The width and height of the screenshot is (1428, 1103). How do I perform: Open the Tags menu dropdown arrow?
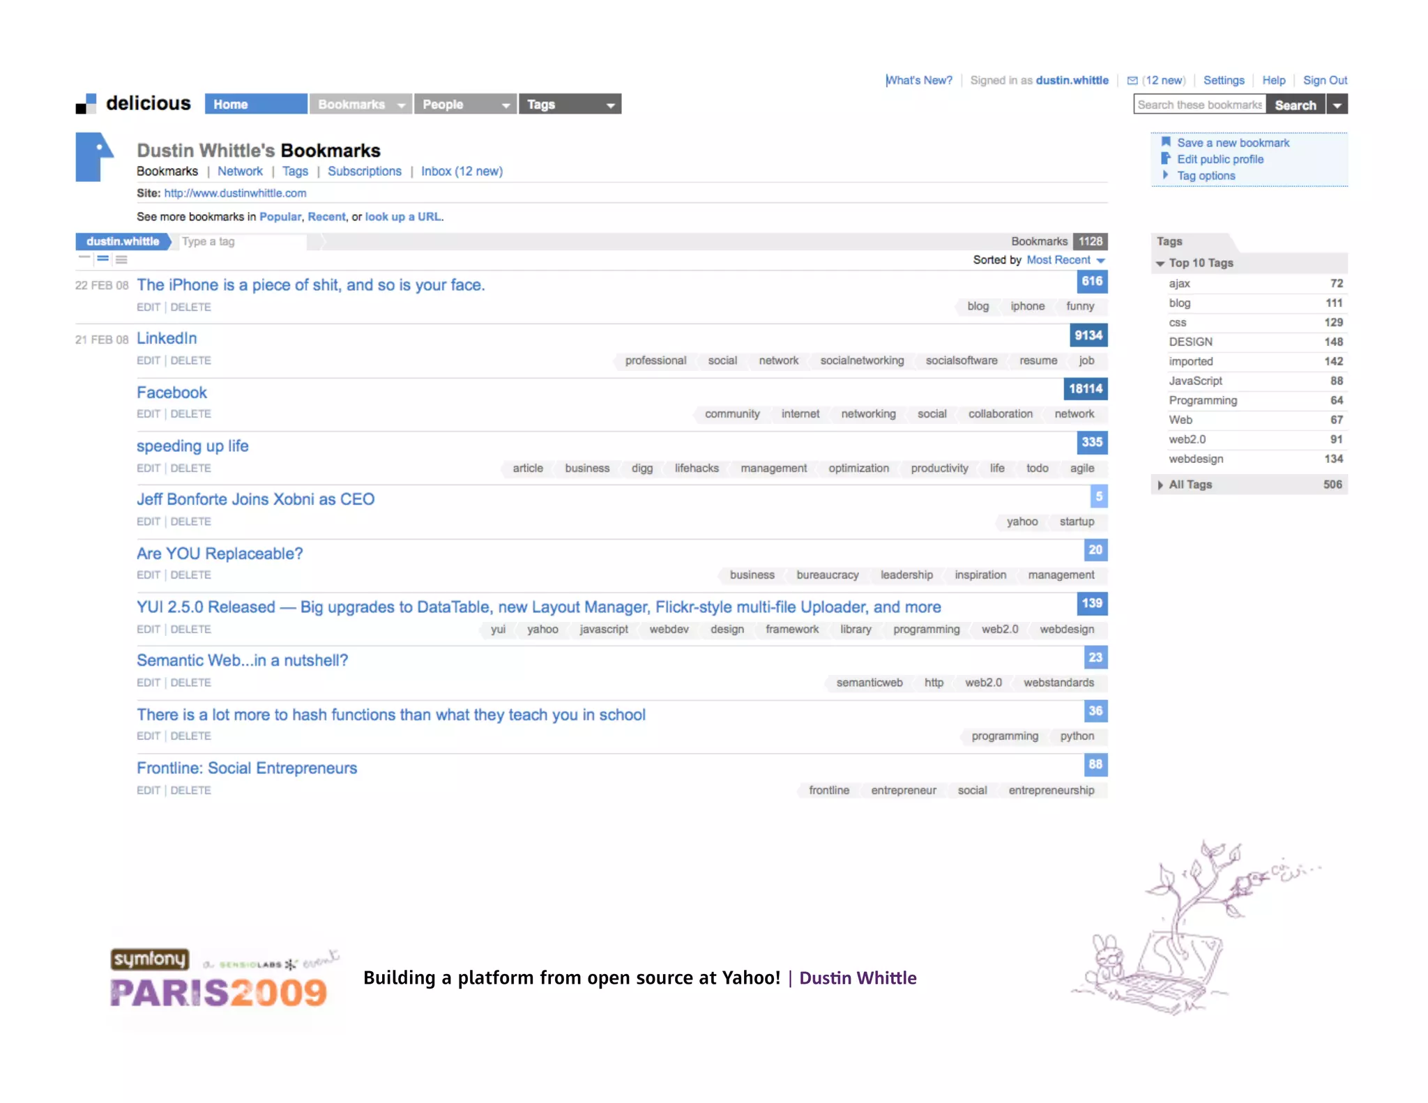point(610,105)
